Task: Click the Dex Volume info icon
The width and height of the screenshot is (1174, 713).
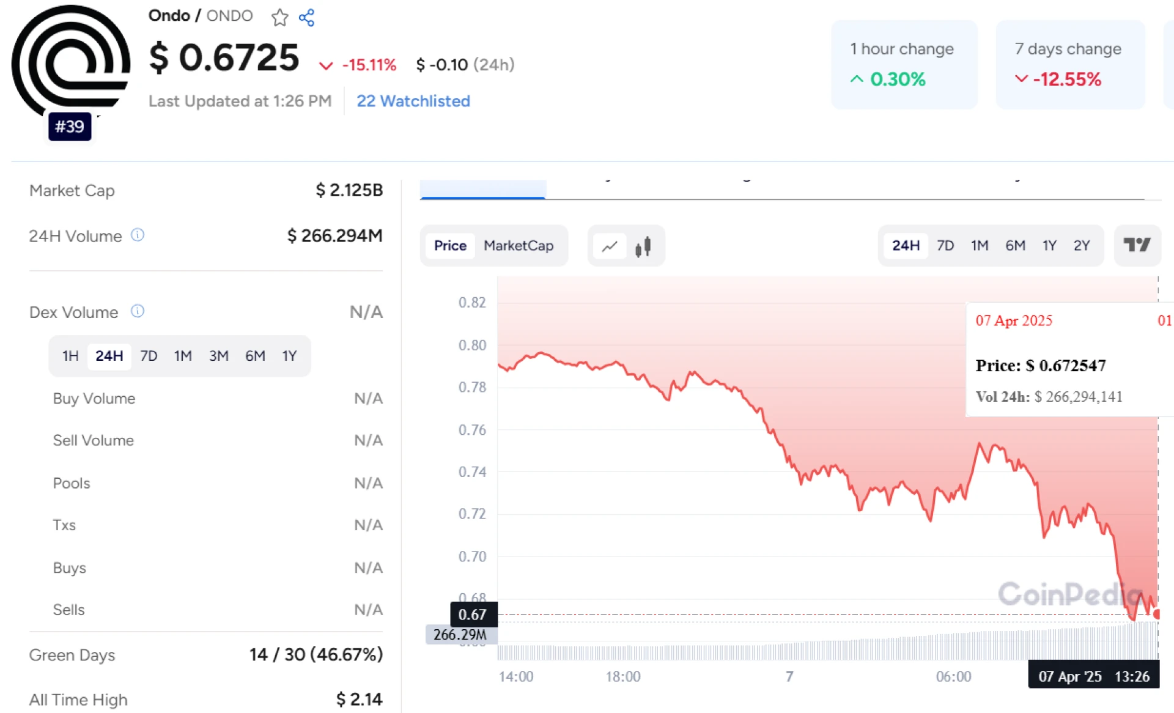Action: 138,311
